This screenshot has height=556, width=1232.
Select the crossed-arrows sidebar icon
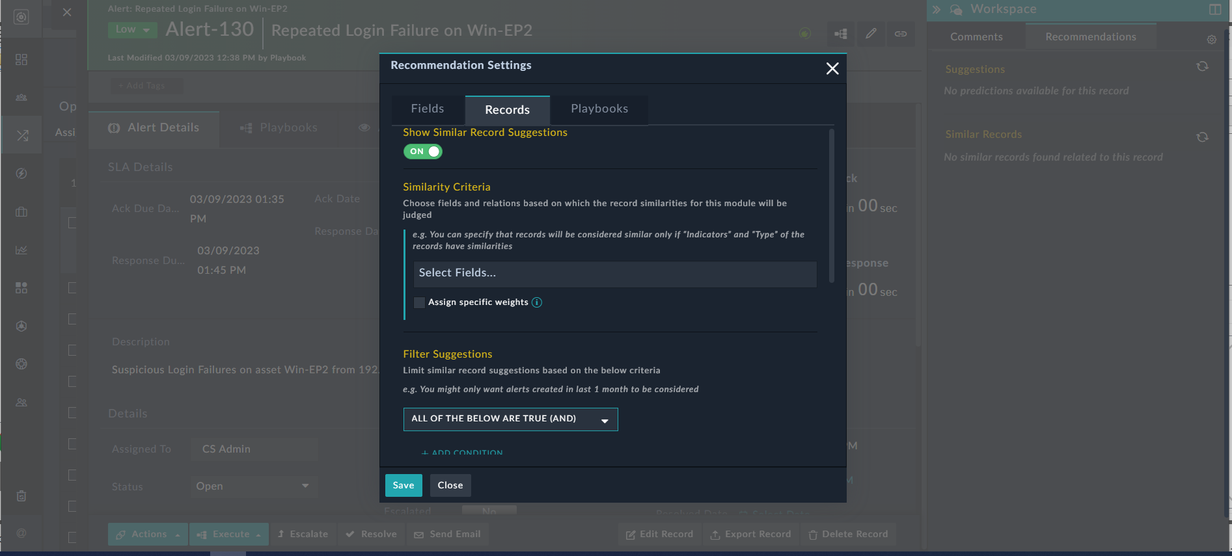[x=22, y=135]
